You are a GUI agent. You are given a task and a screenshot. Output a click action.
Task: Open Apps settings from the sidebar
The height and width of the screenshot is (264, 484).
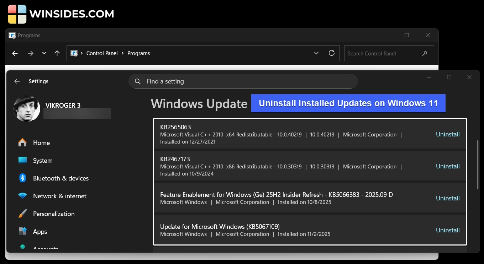click(40, 231)
